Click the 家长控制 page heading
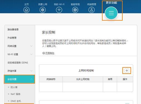 (x=48, y=32)
